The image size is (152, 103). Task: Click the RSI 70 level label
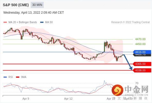pos(137,83)
